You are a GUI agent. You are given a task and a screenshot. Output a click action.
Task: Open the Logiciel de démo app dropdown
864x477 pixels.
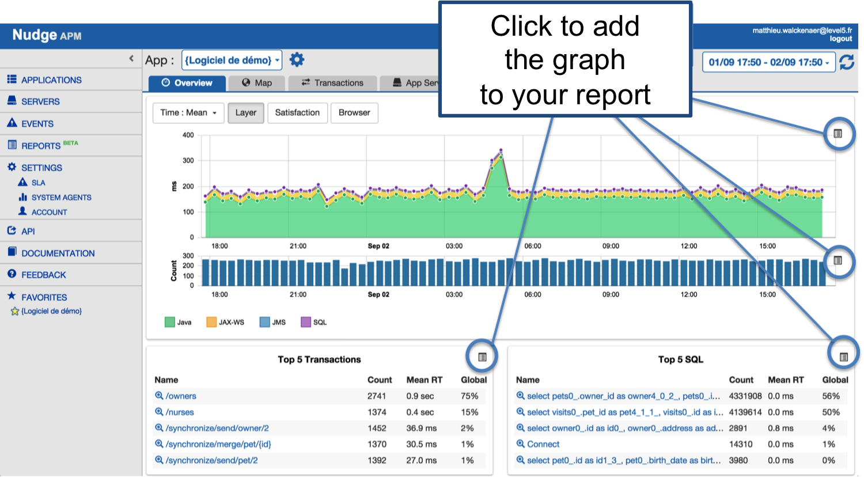click(232, 60)
